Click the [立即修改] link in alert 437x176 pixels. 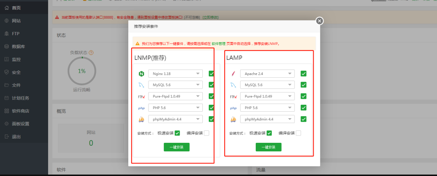tap(210, 17)
